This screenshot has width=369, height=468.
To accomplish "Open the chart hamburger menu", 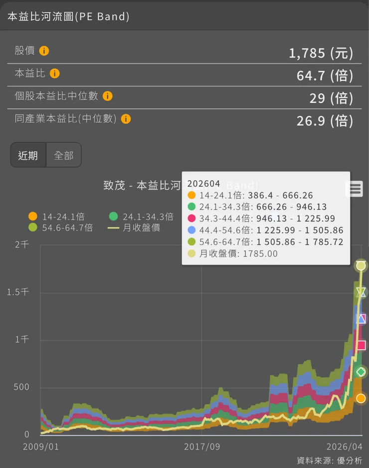I will coord(355,189).
